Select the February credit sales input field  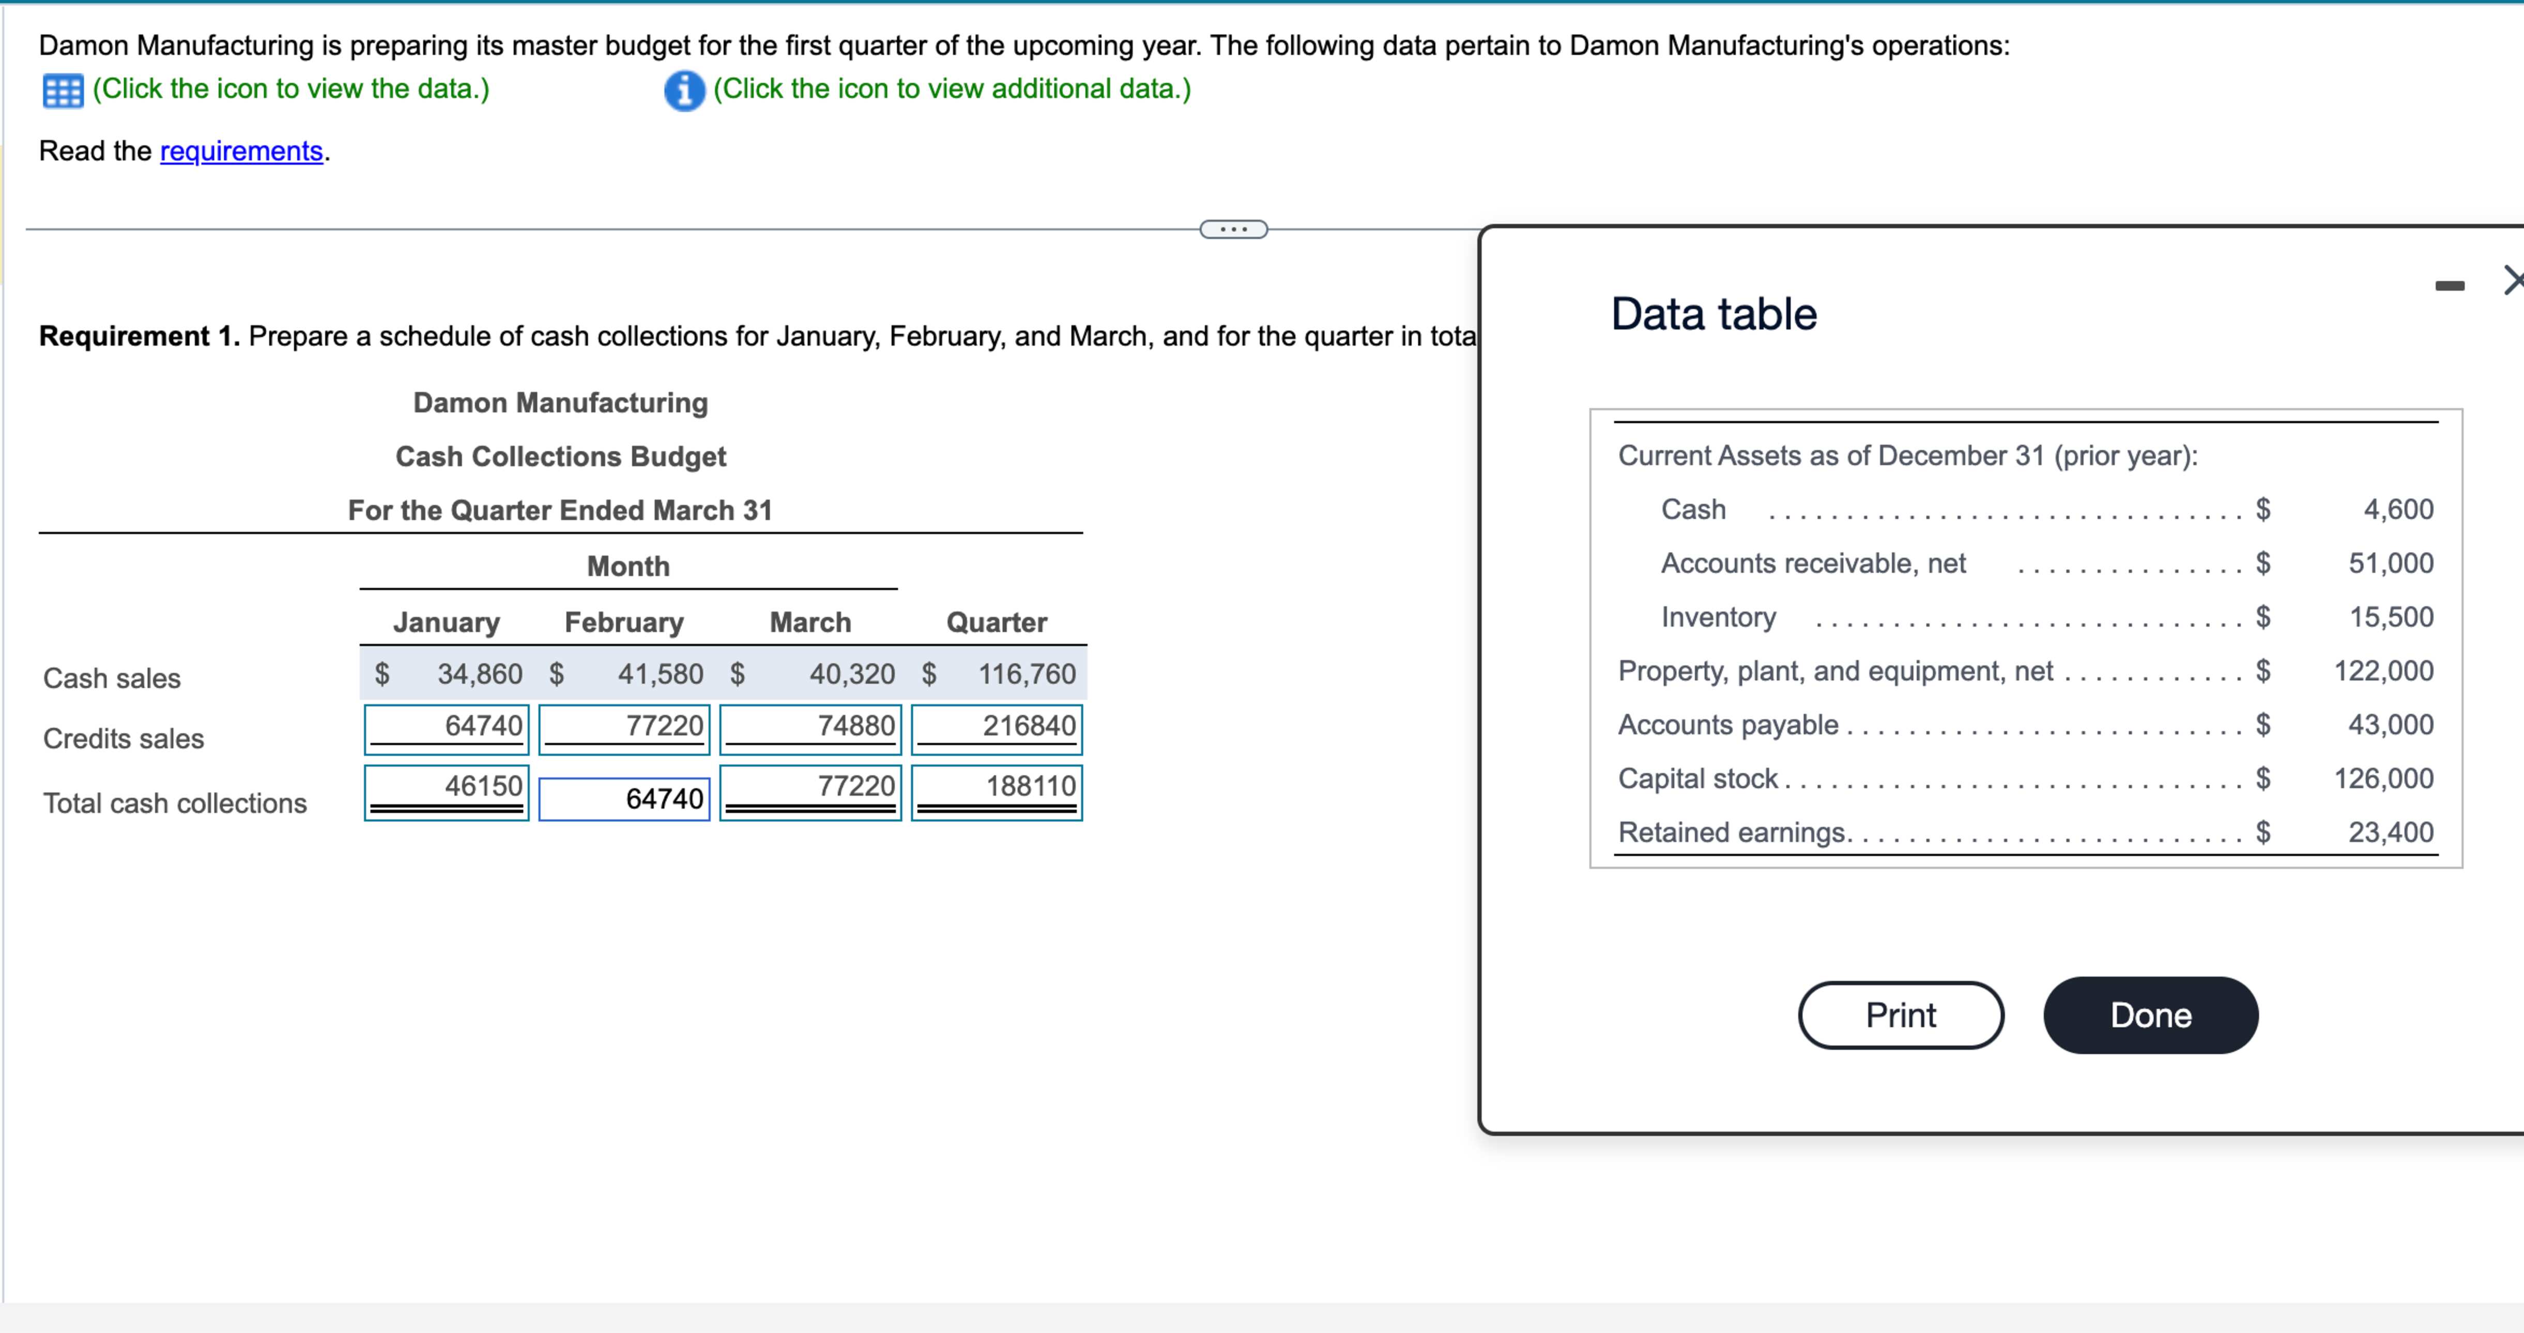tap(624, 729)
